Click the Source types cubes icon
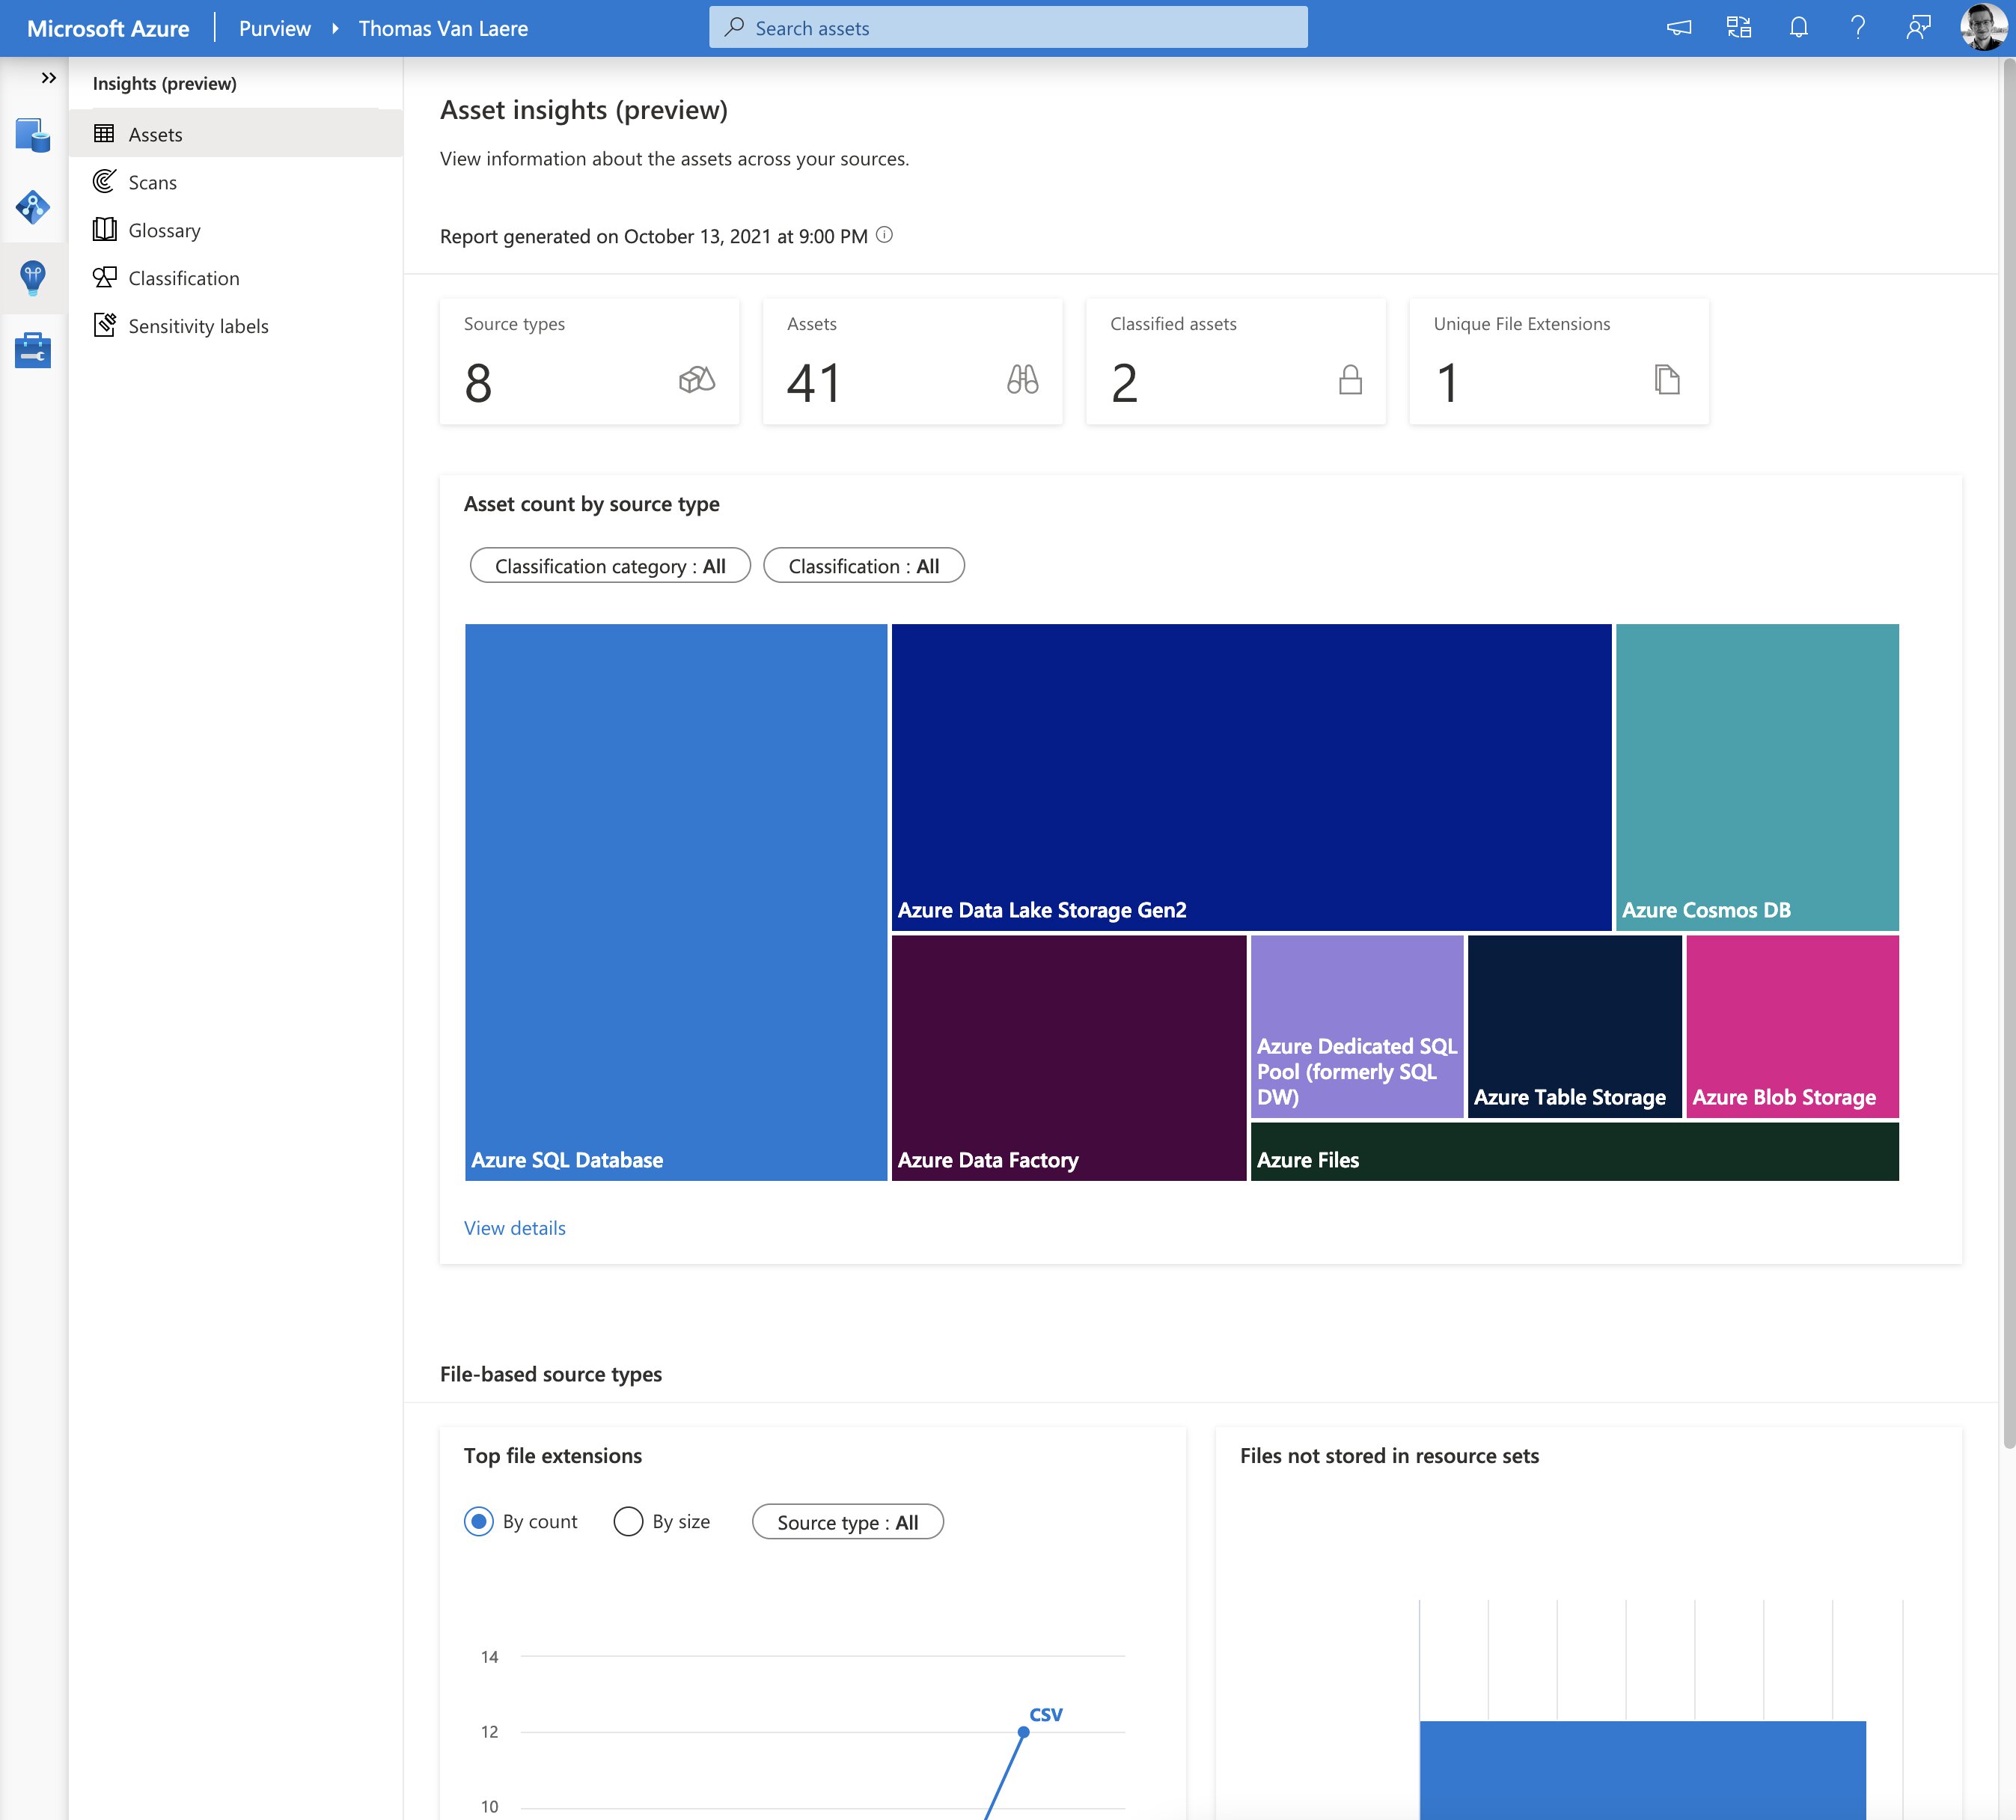 [697, 379]
